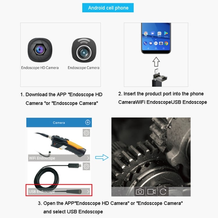Image resolution: width=218 pixels, height=218 pixels.
Task: Open the phone dialer icon
Action: point(145,43)
